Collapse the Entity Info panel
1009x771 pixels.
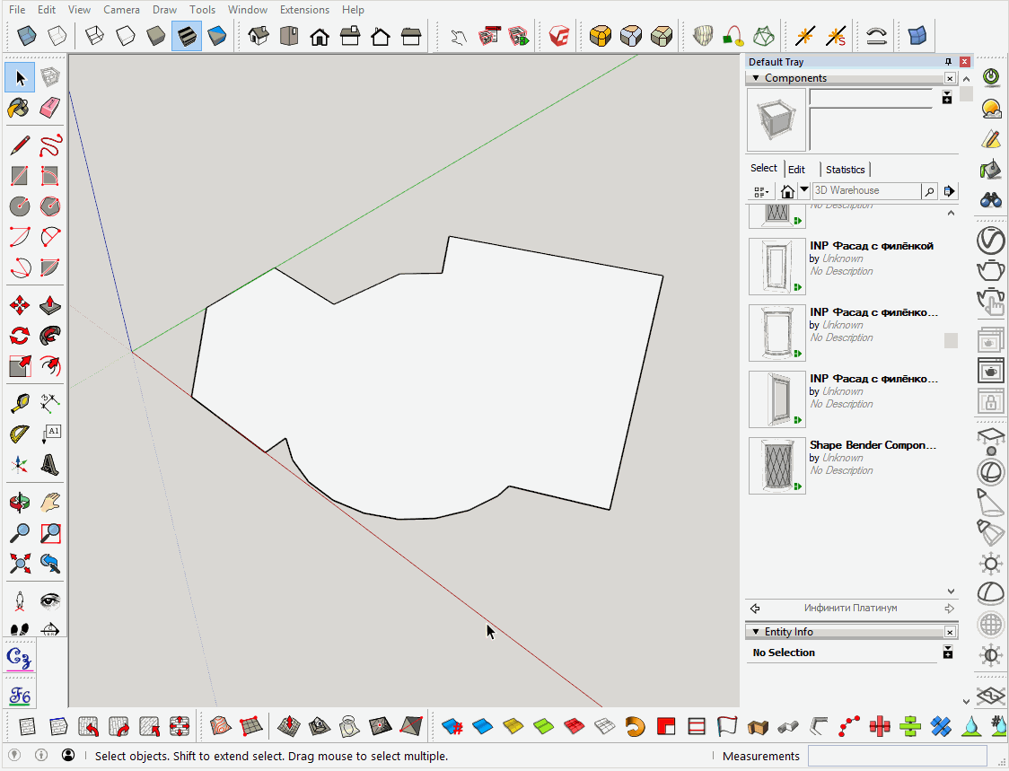click(x=755, y=631)
